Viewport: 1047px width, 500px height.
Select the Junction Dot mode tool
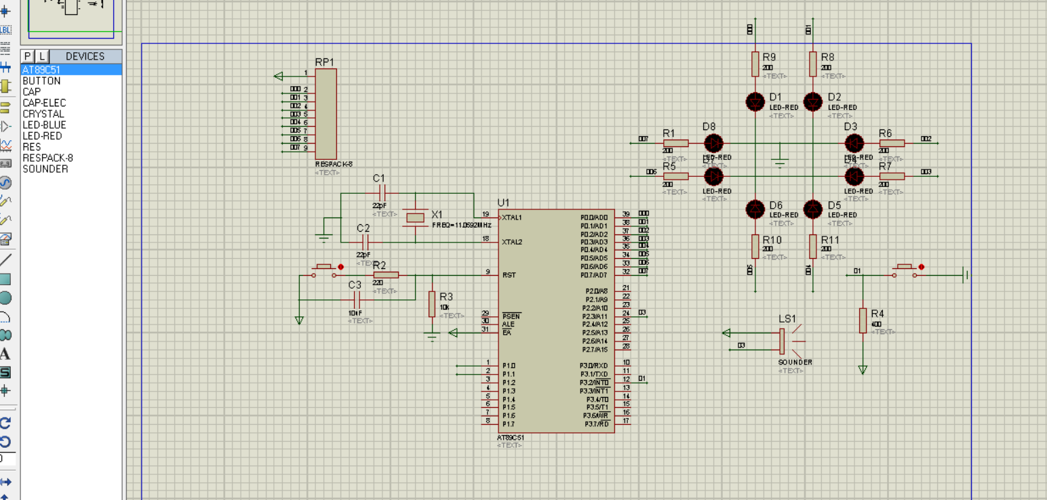click(5, 11)
